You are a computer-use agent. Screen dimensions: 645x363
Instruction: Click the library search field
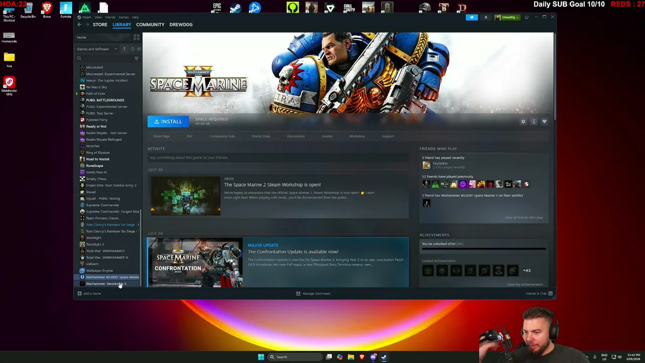[104, 58]
